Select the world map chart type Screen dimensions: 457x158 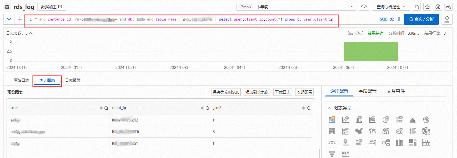(x=372, y=131)
